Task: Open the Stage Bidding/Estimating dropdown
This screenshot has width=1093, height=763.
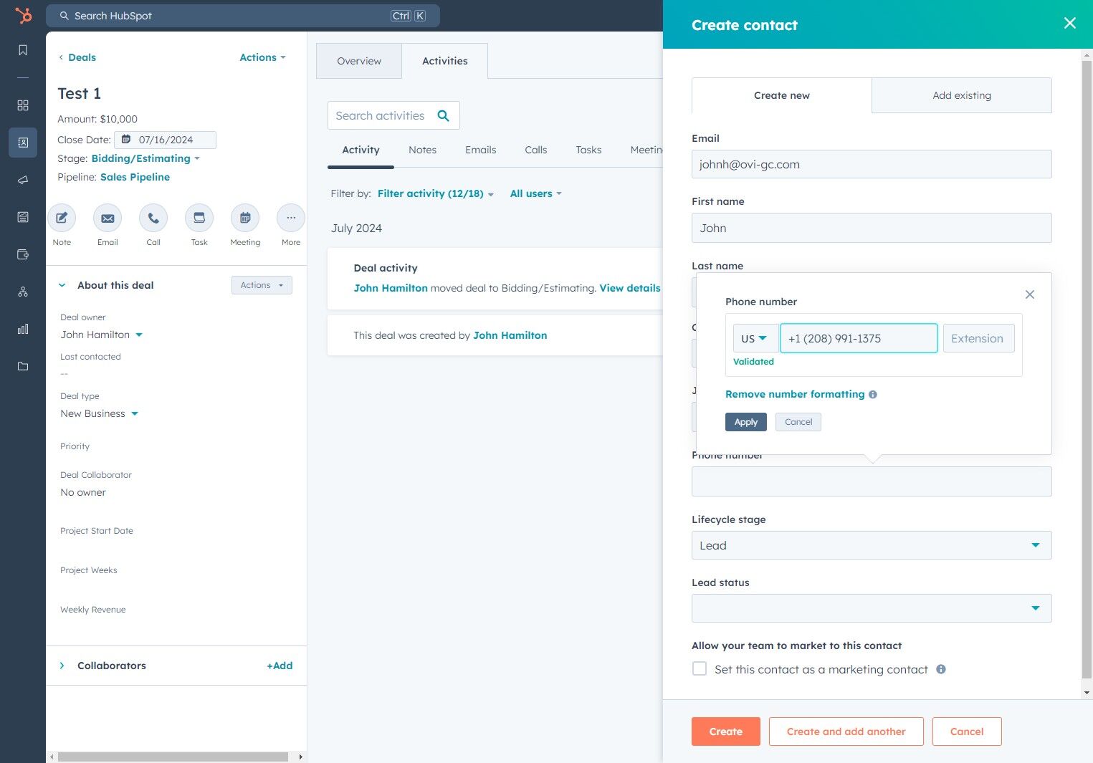Action: [145, 158]
